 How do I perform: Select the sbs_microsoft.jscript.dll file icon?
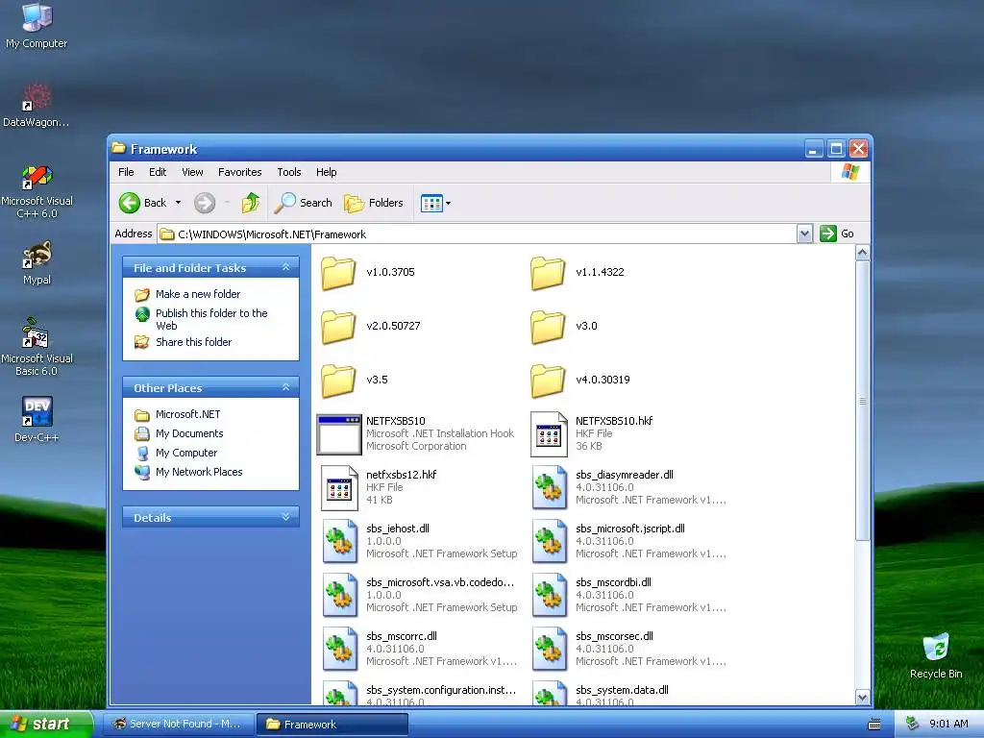[549, 542]
